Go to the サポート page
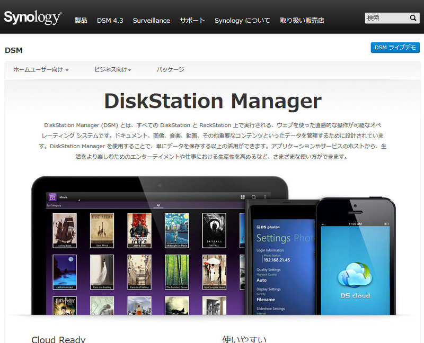Image resolution: width=424 pixels, height=343 pixels. point(192,21)
